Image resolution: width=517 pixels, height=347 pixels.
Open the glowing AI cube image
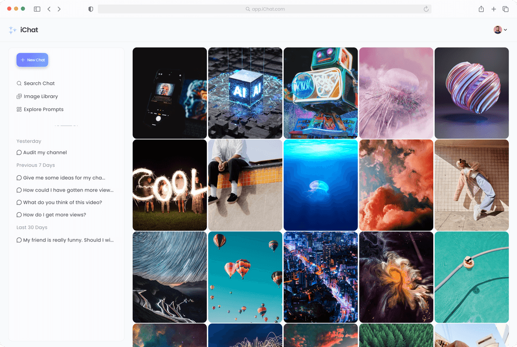(245, 93)
